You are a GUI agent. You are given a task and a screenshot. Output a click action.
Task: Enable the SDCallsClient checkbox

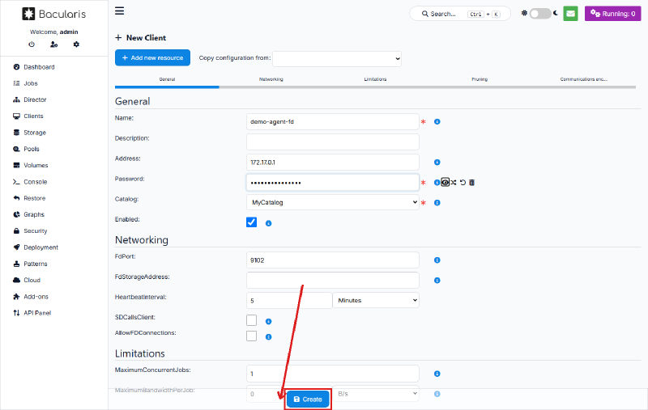point(251,320)
